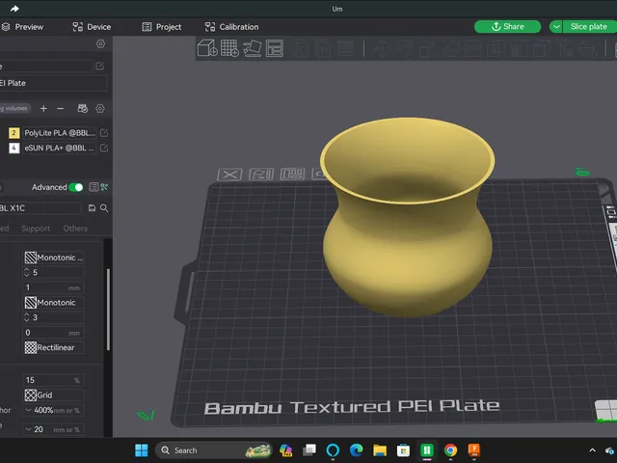Expand the 20 mm or % dropdown
617x463 pixels.
[x=28, y=429]
